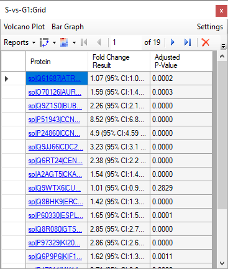Viewport: 228px width, 269px height.
Task: Click the red X delete icon
Action: pos(206,42)
